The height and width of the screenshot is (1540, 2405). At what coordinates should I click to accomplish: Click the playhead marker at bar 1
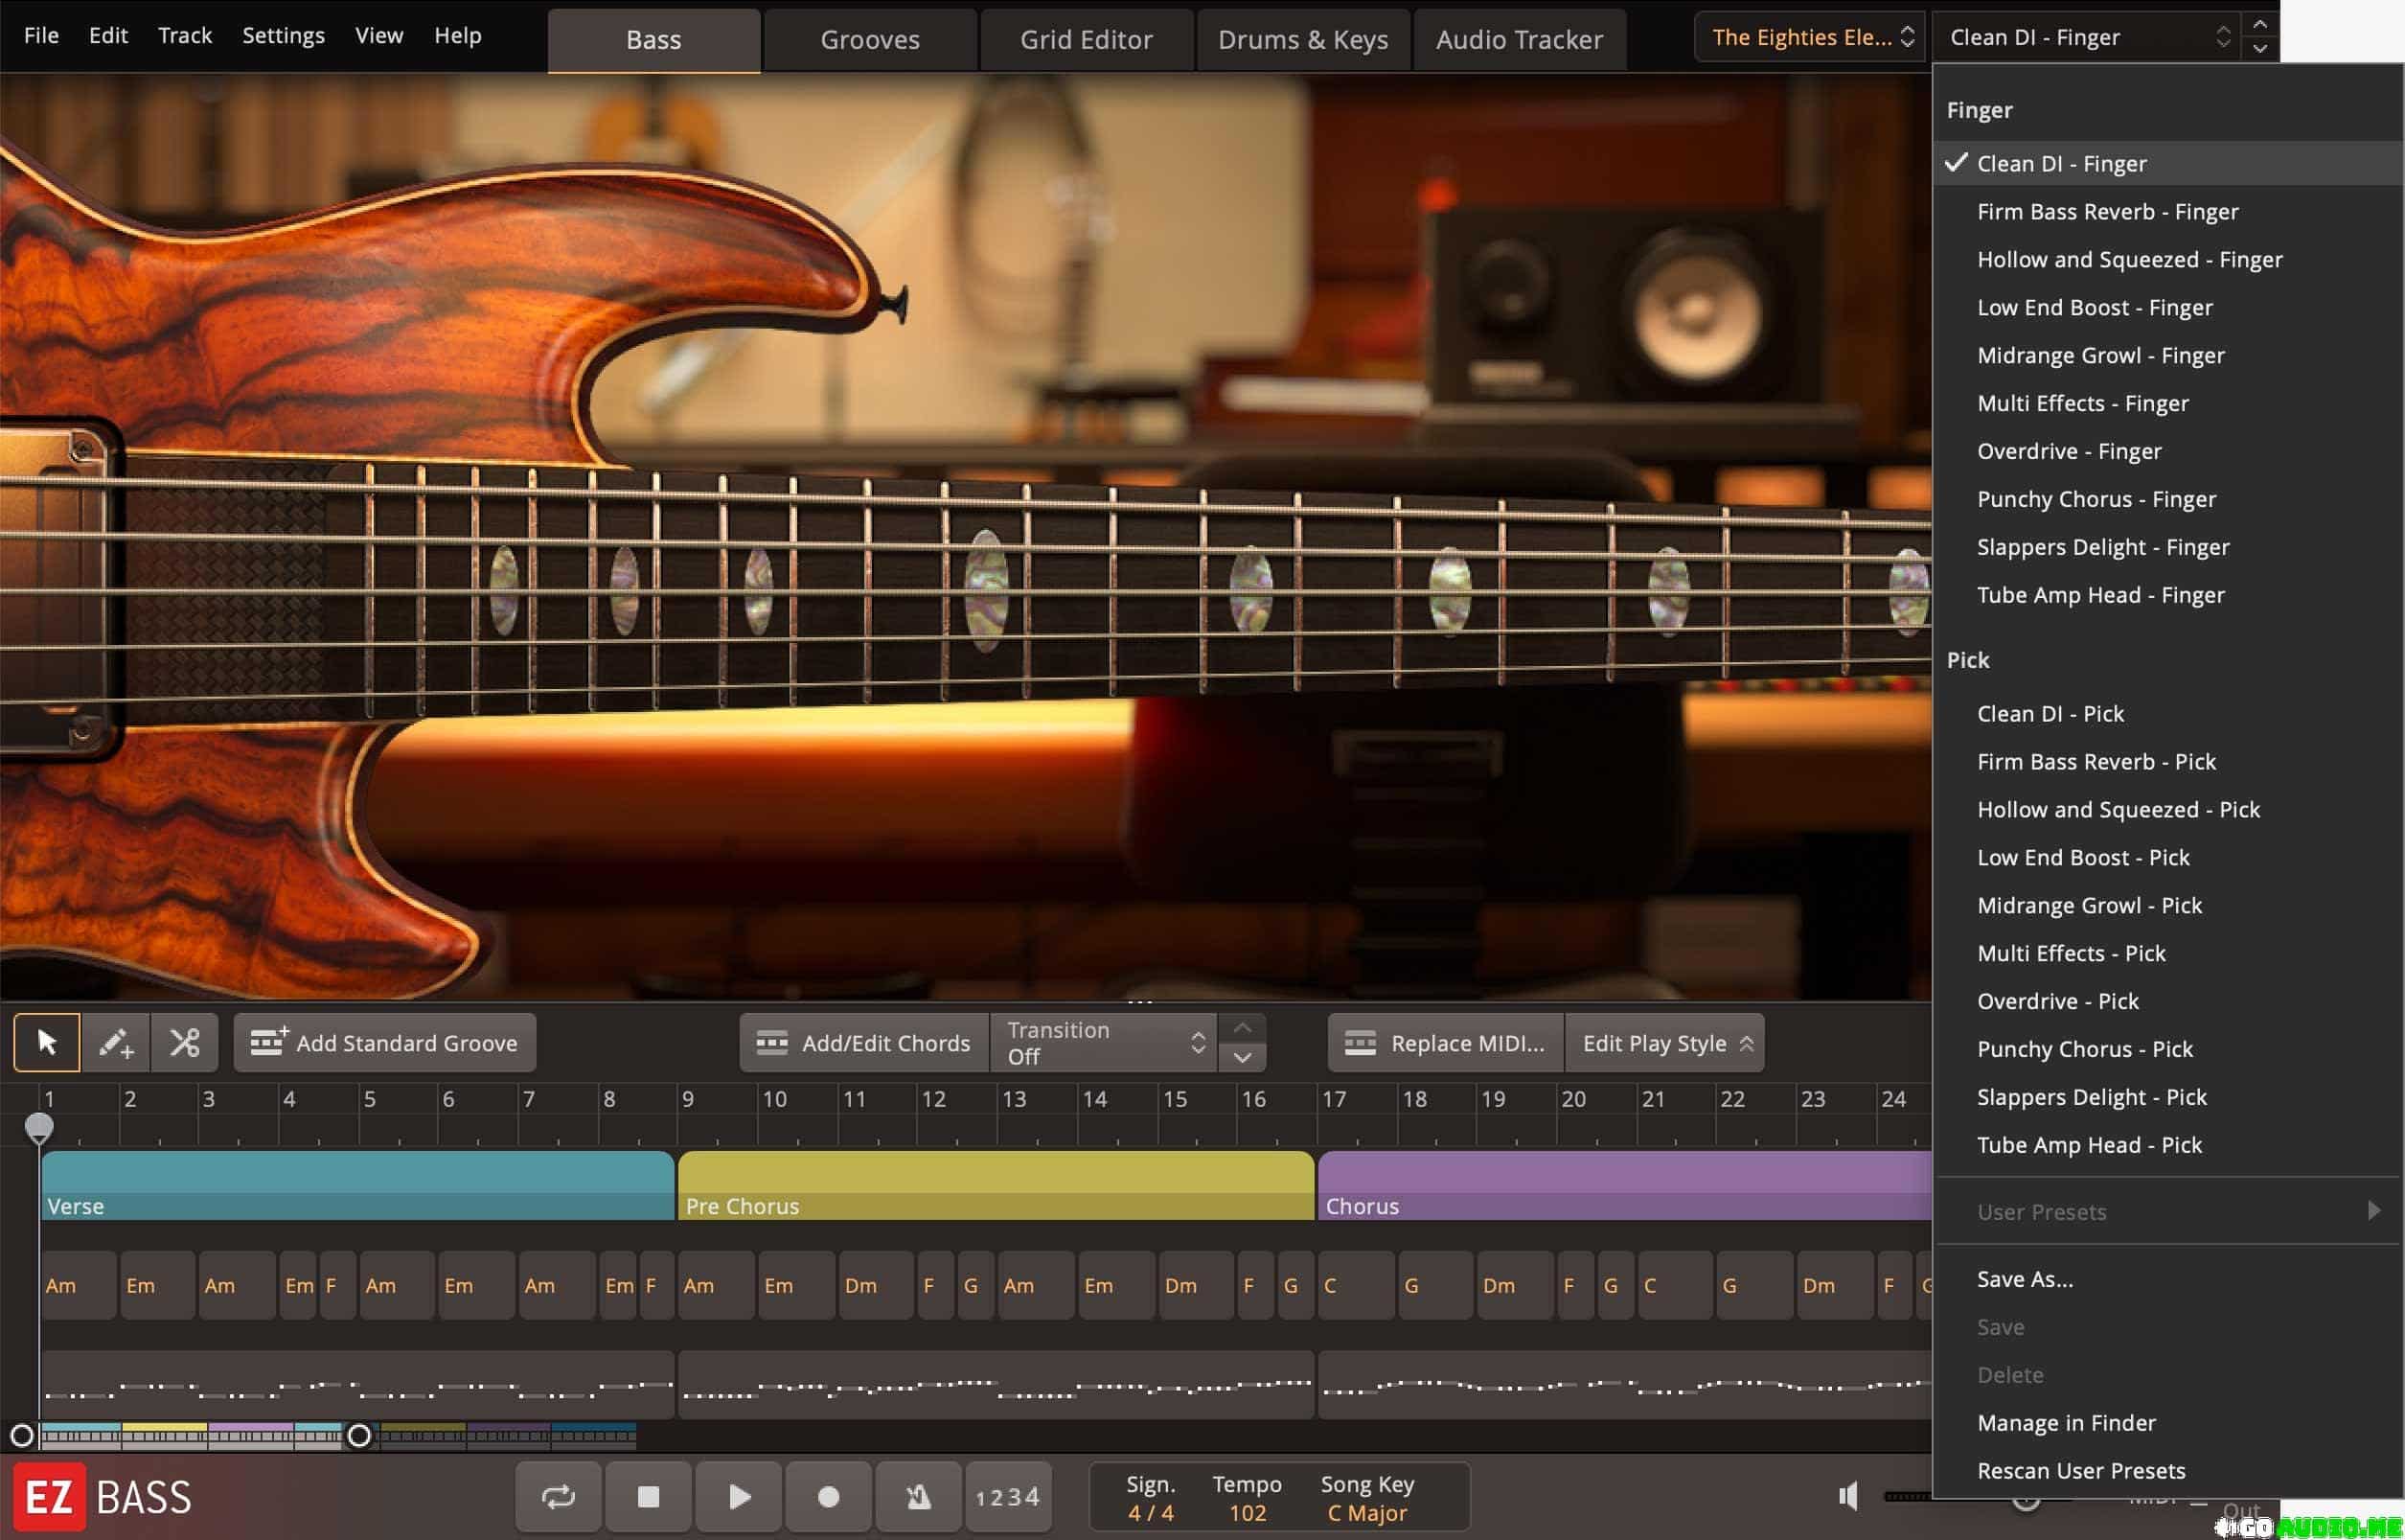(39, 1128)
